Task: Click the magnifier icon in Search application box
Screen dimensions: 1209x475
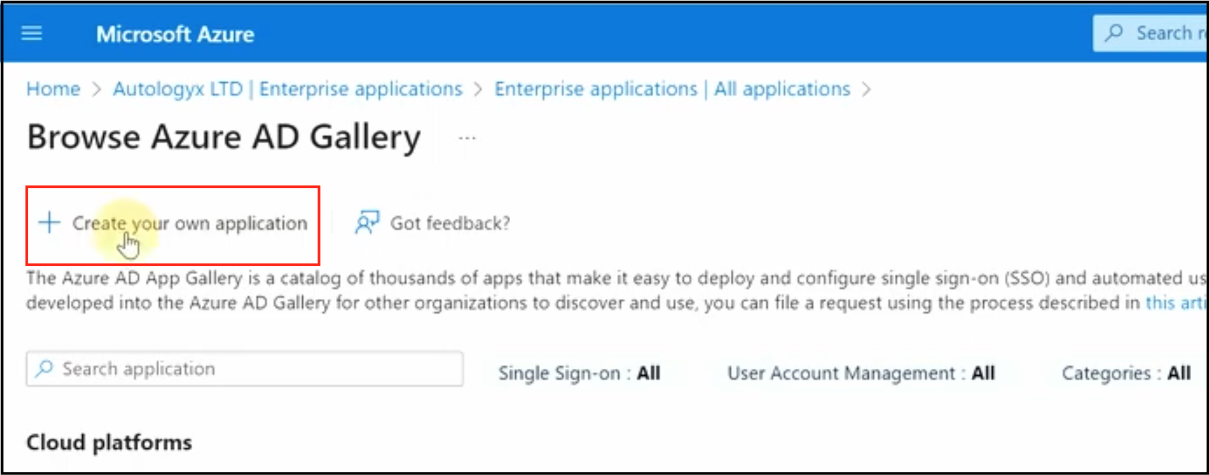Action: [45, 368]
